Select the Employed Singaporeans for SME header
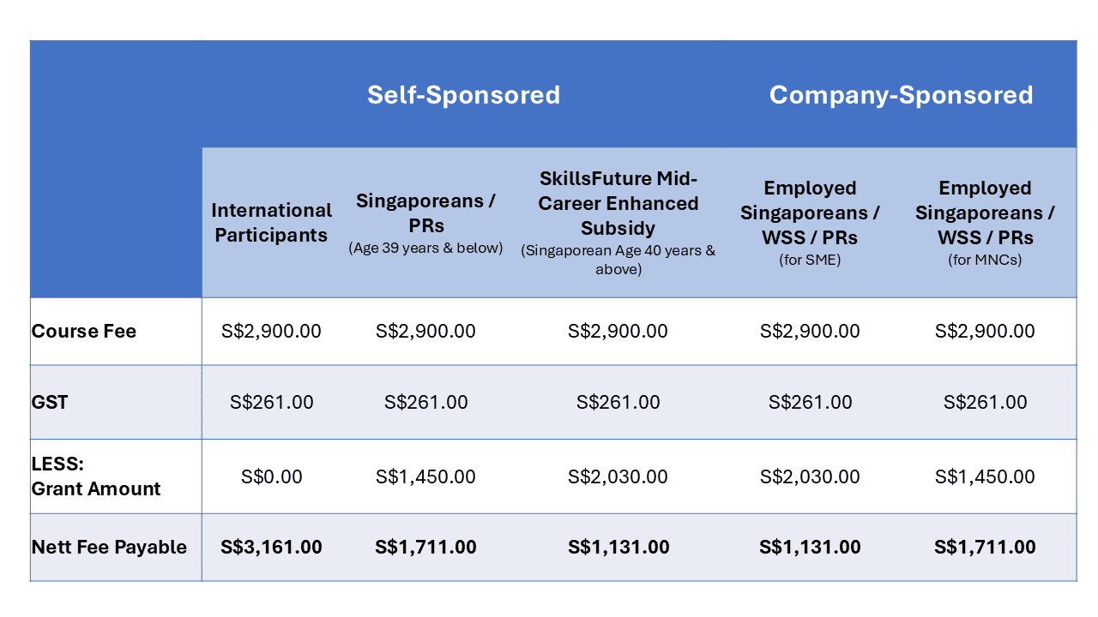 pyautogui.click(x=810, y=223)
